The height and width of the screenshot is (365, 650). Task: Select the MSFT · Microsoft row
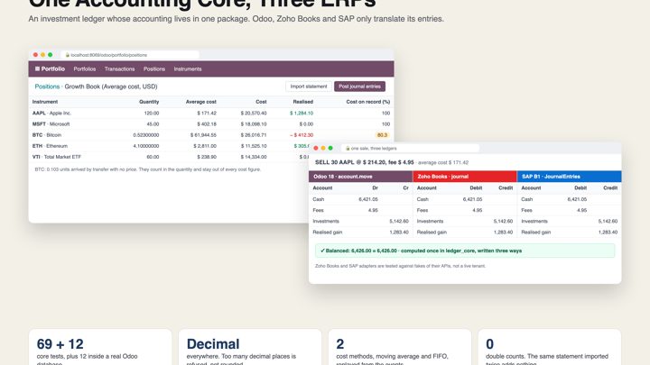click(x=211, y=124)
